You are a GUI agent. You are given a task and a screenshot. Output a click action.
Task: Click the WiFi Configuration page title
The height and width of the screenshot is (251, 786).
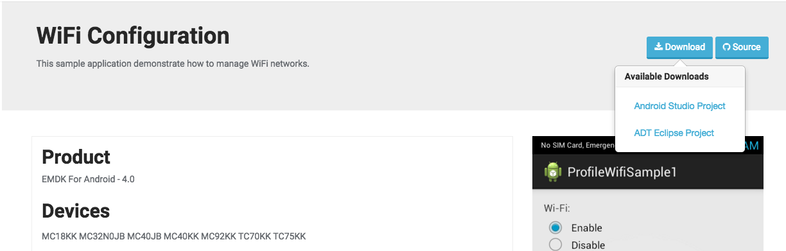click(133, 35)
